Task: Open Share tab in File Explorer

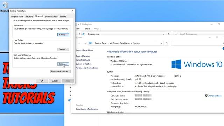Action: click(87, 29)
